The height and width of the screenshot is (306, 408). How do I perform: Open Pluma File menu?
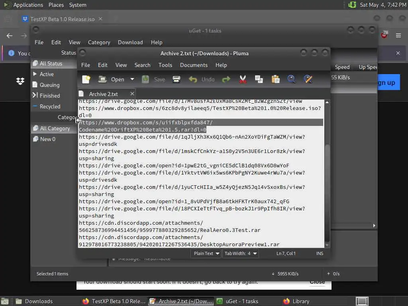coord(85,65)
